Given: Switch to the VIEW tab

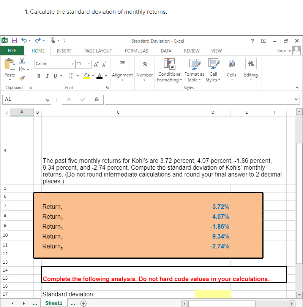Looking at the screenshot, I should point(216,51).
